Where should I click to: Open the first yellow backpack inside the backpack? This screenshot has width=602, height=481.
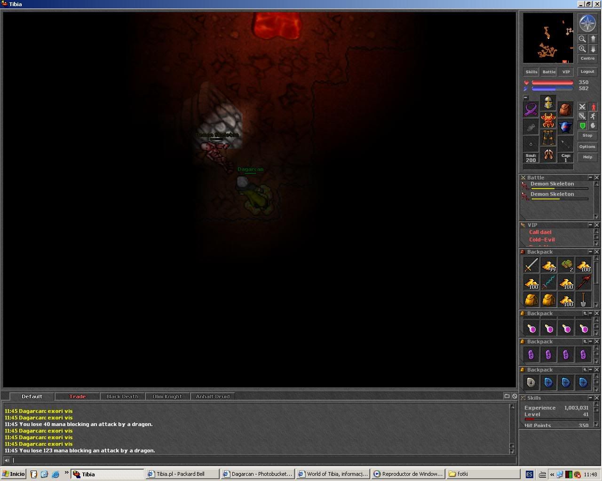point(531,300)
